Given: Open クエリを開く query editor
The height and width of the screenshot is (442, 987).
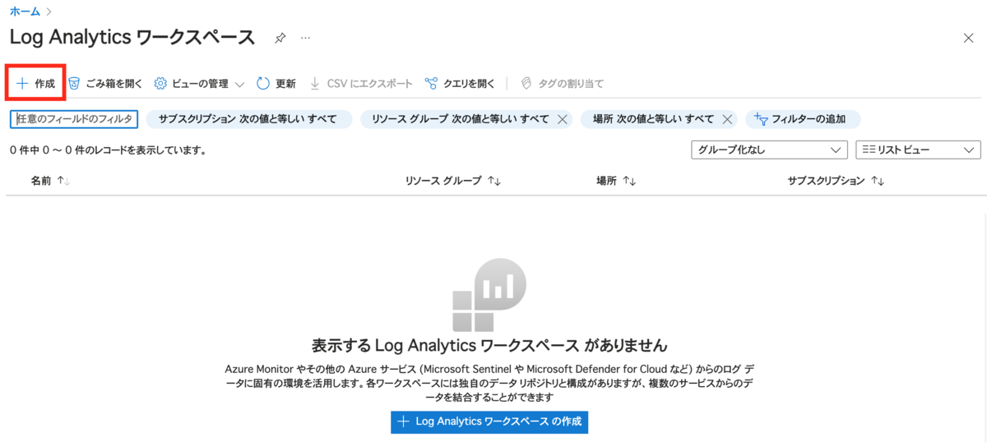Looking at the screenshot, I should [460, 84].
